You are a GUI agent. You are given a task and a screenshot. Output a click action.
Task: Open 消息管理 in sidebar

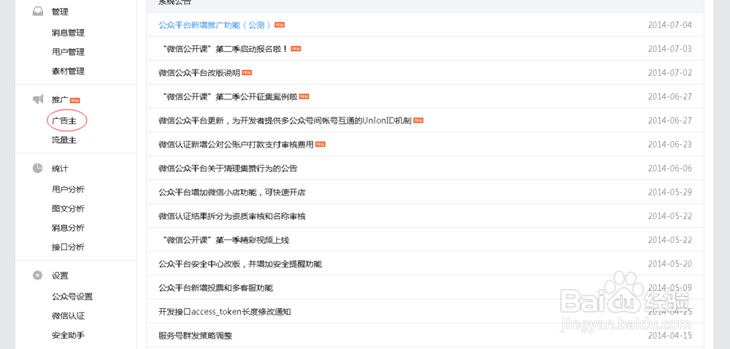coord(68,33)
